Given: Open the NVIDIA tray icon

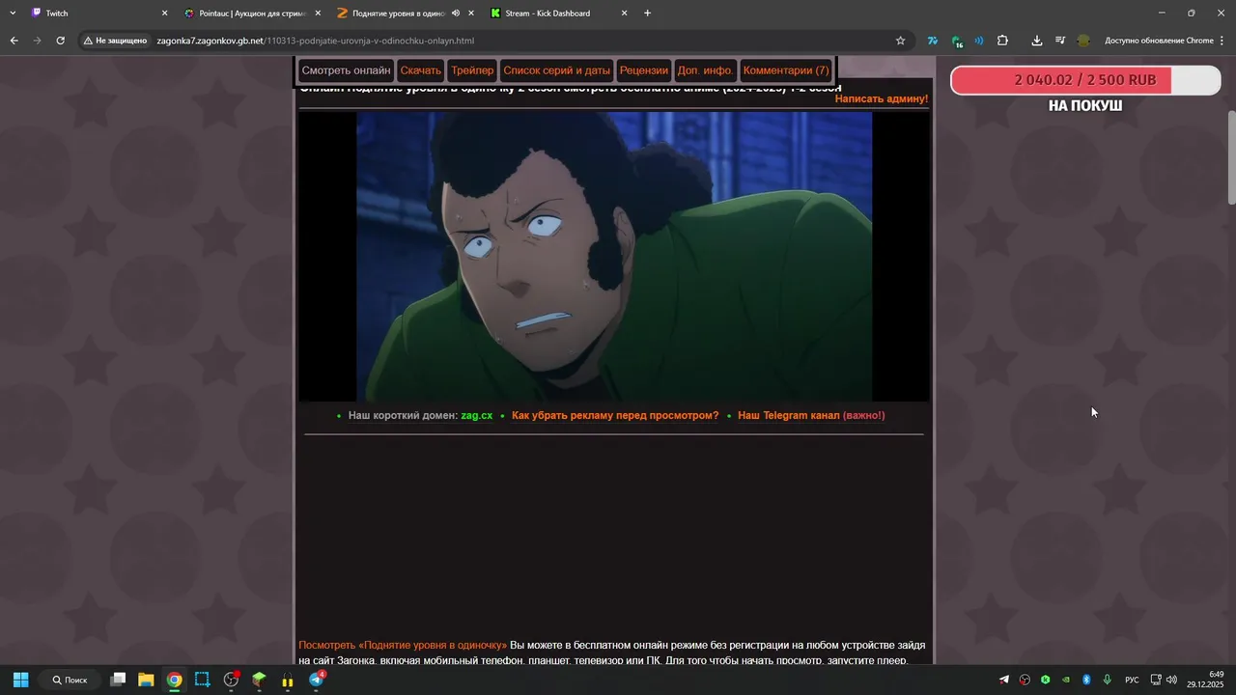Looking at the screenshot, I should pyautogui.click(x=1066, y=680).
